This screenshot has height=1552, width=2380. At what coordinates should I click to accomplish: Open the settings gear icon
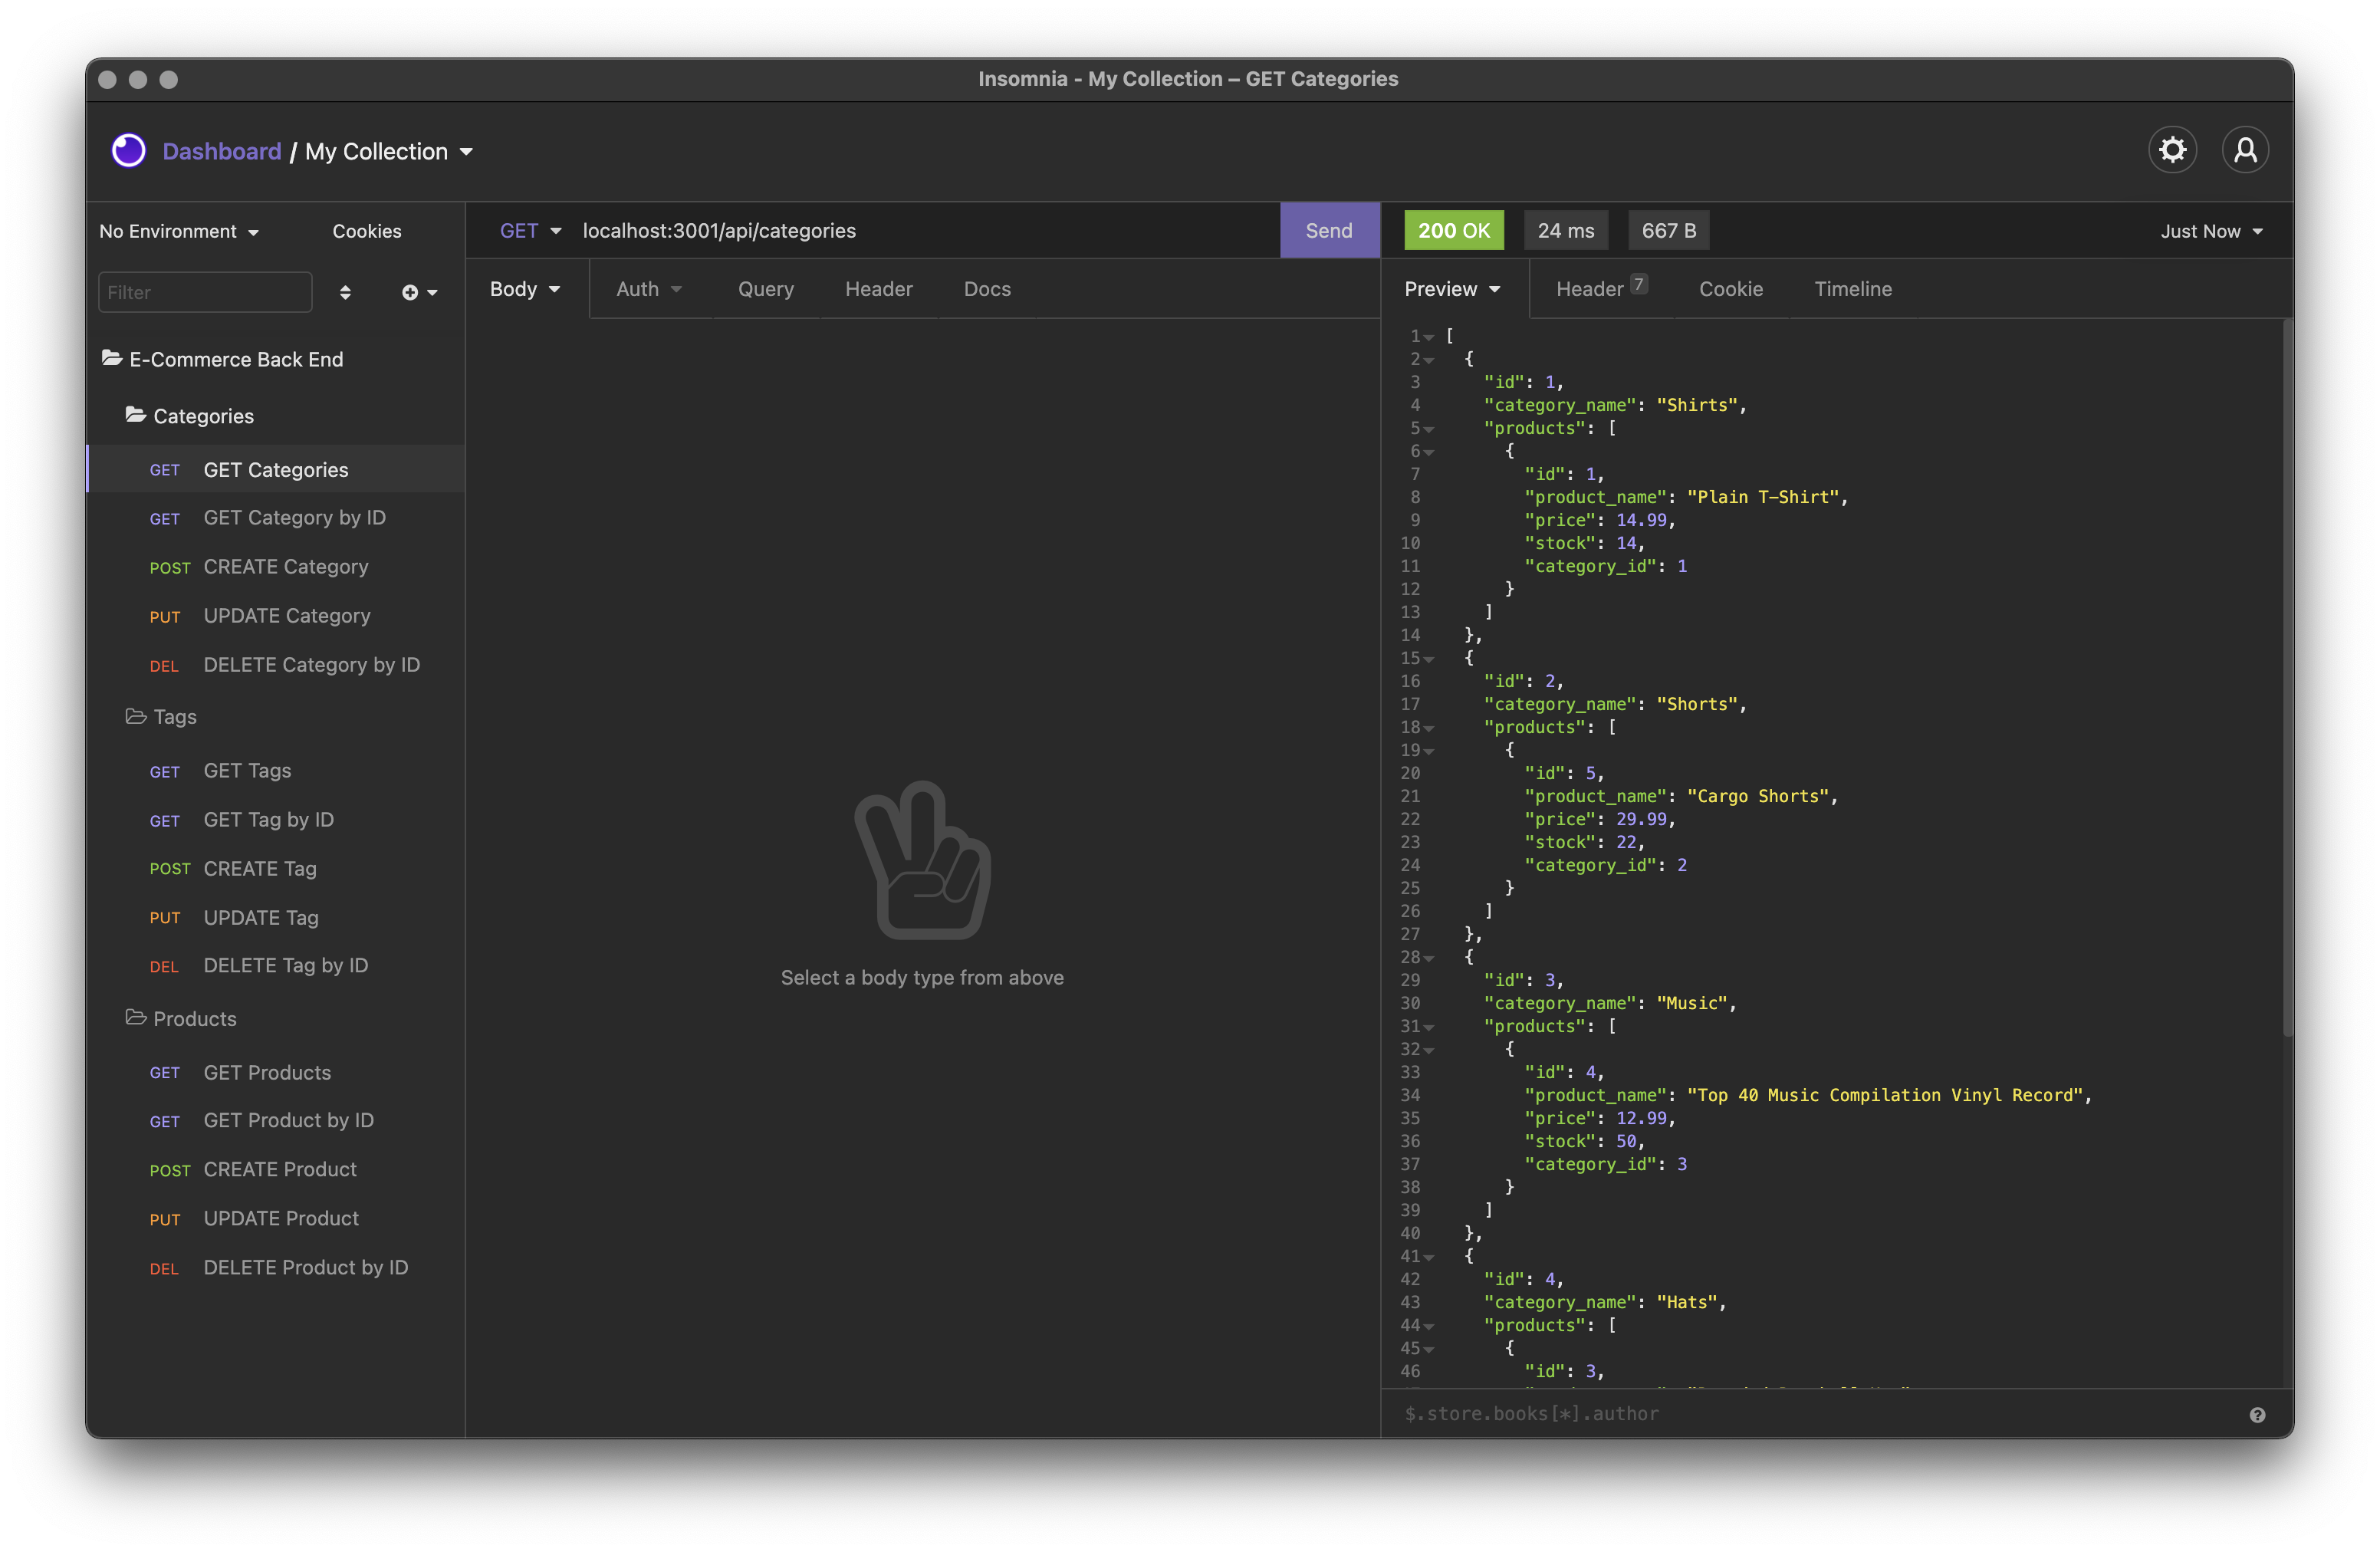2172,150
